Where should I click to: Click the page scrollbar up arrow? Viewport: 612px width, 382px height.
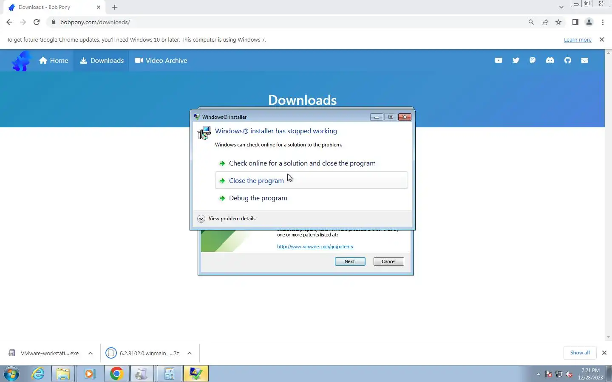608,53
